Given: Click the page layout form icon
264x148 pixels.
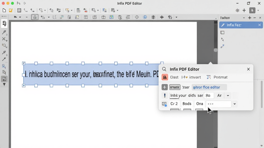Looking at the screenshot, I should tap(19, 10).
